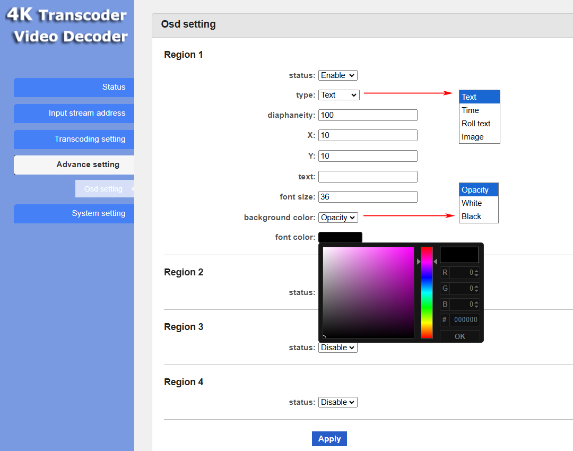This screenshot has width=573, height=451.
Task: Choose Time in the type options list
Action: coord(479,110)
